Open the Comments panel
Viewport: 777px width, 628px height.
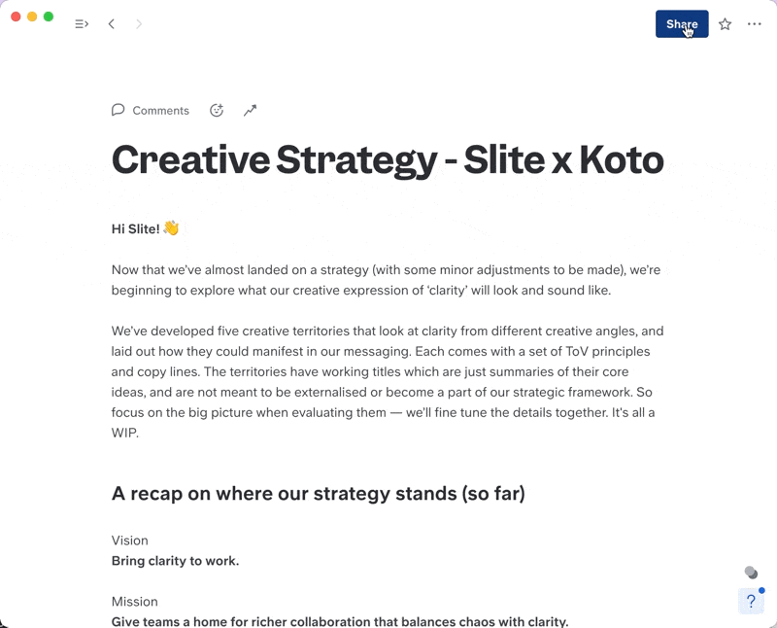[x=151, y=110]
